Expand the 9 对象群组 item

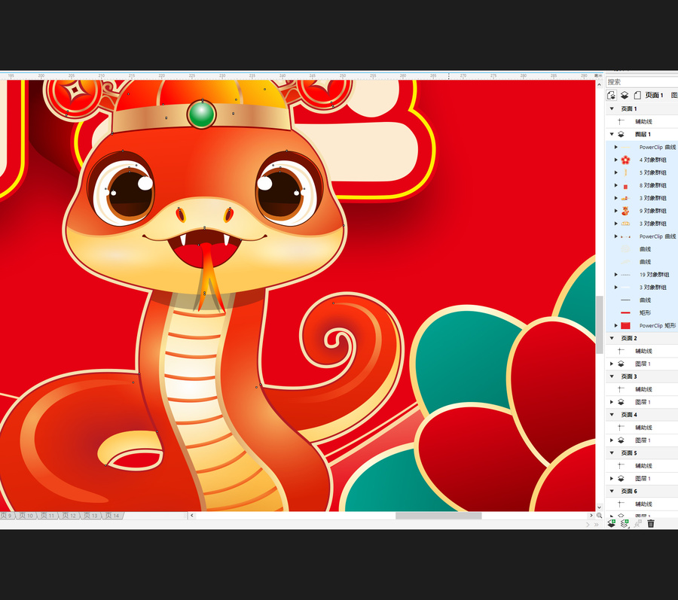(615, 211)
